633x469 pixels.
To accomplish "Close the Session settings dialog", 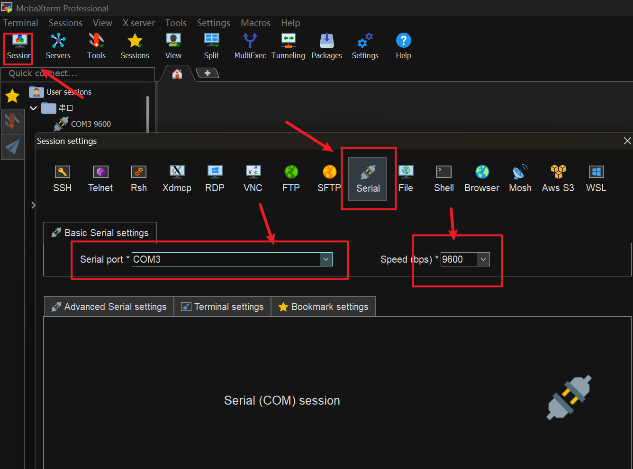I will (627, 141).
